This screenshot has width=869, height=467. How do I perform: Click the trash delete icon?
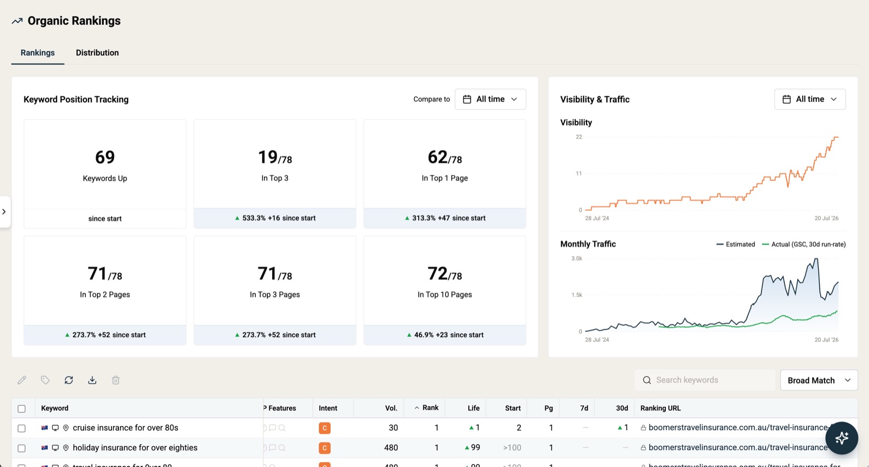click(x=116, y=380)
